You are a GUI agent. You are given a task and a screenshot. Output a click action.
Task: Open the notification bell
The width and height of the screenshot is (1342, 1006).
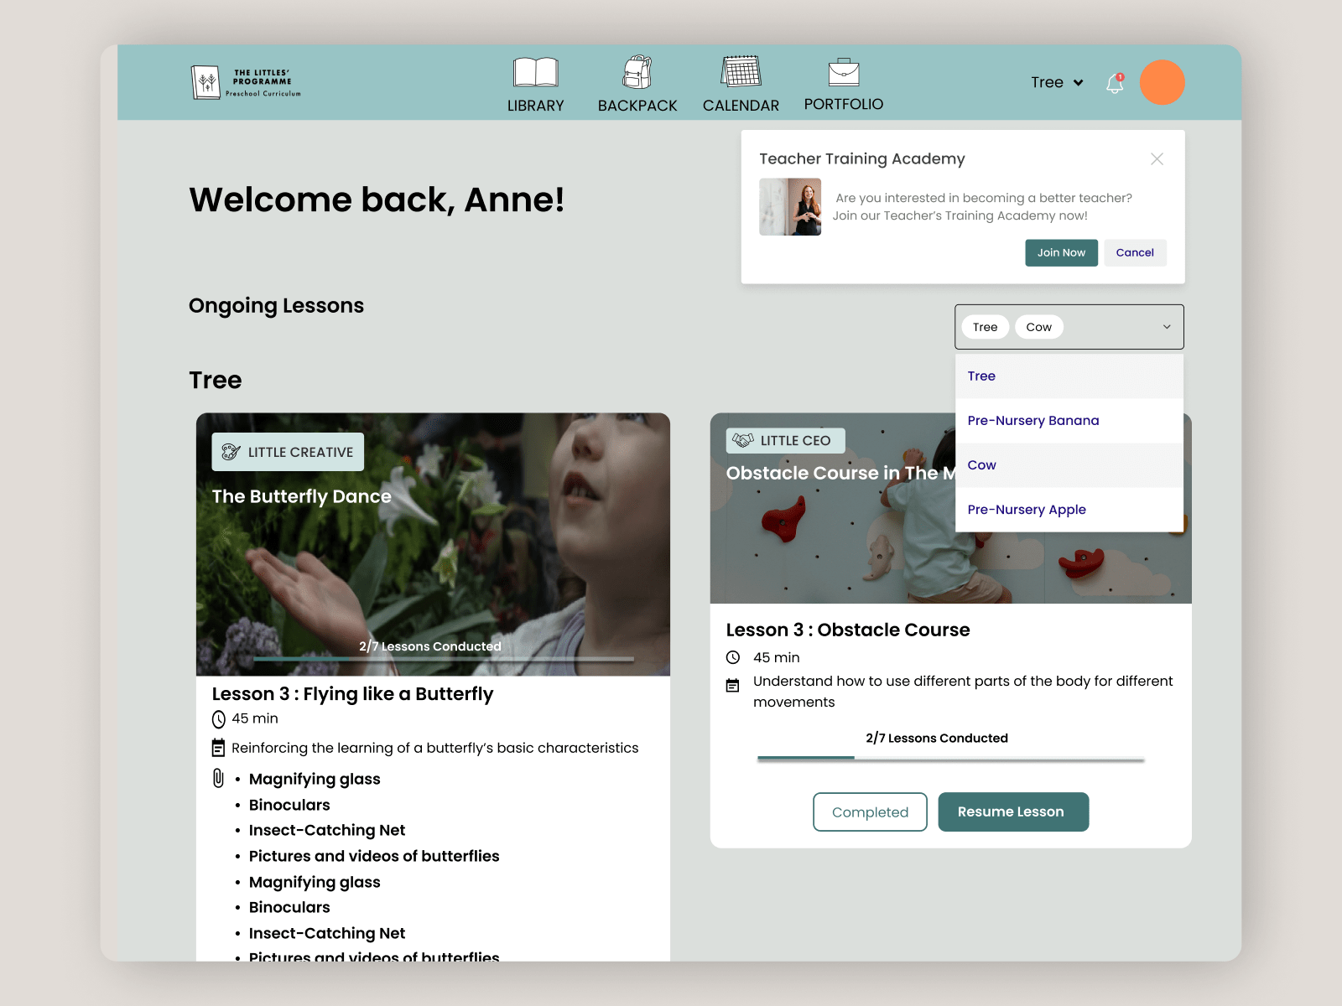(x=1115, y=83)
